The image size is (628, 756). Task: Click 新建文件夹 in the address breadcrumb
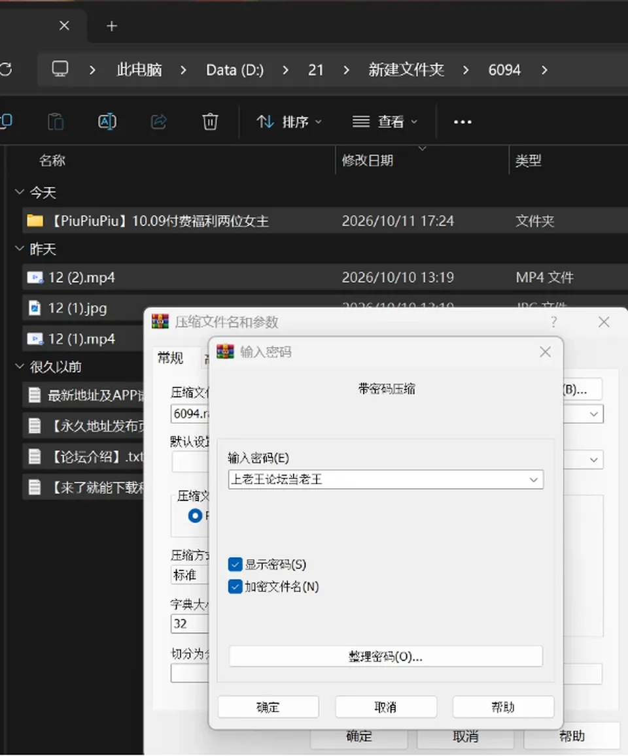[x=406, y=70]
